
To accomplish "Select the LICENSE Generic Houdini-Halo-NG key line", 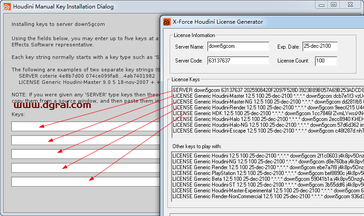I will pos(268,125).
